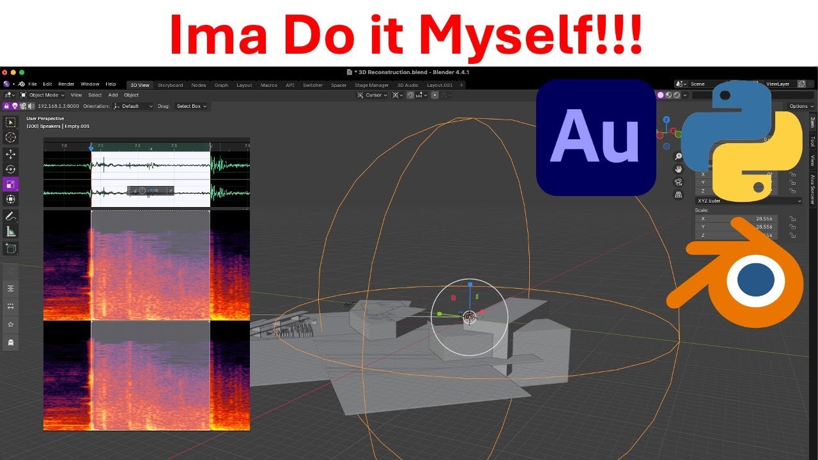Click the movie camera icon in header

(23, 106)
